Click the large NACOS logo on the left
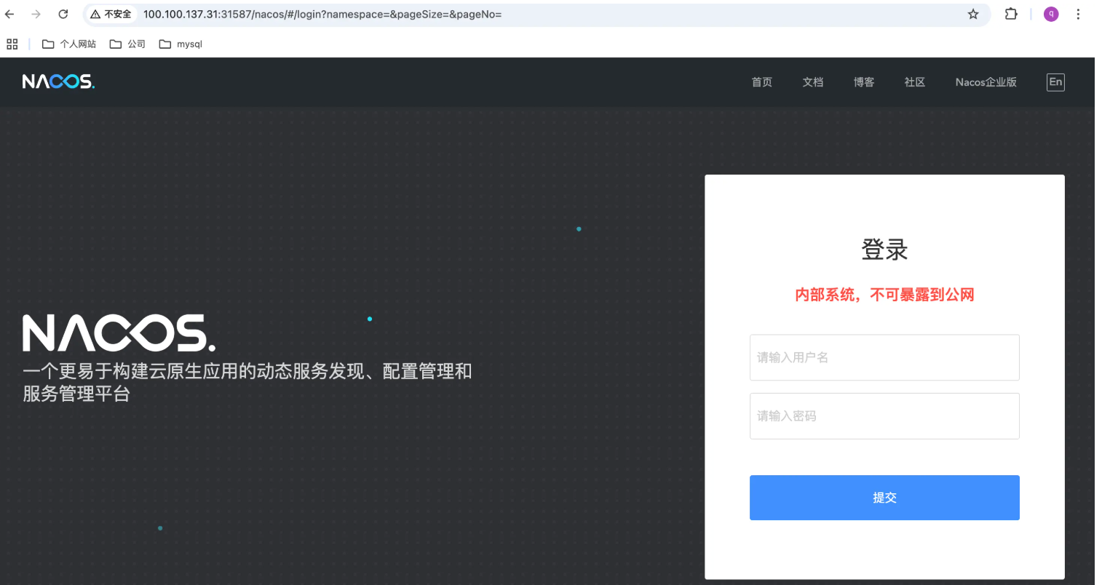The image size is (1102, 585). 119,333
